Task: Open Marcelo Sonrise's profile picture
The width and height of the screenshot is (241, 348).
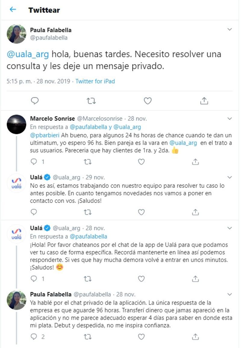Action: click(x=17, y=124)
